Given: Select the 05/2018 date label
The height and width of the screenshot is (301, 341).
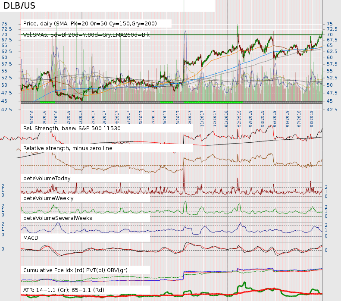Looking at the screenshot, I should (275, 119).
